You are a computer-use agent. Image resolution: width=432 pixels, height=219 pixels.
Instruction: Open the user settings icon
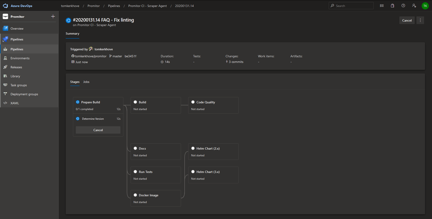point(414,6)
